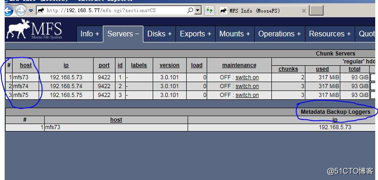378x180 pixels.
Task: Open the Exports + section tab
Action: click(196, 34)
